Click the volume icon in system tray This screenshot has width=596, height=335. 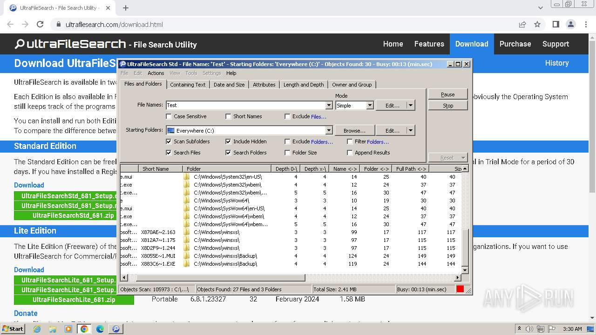(529, 329)
